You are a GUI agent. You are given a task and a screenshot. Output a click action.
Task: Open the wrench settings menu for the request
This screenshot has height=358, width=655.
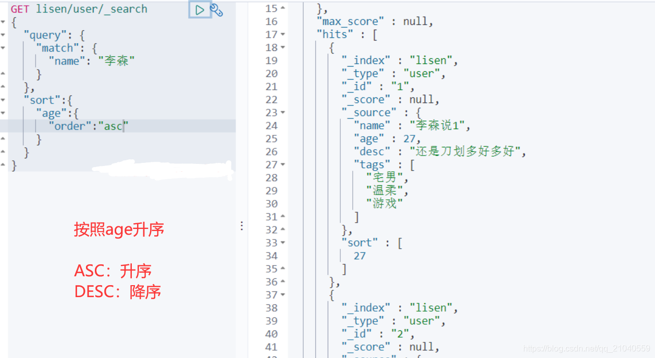pos(216,9)
